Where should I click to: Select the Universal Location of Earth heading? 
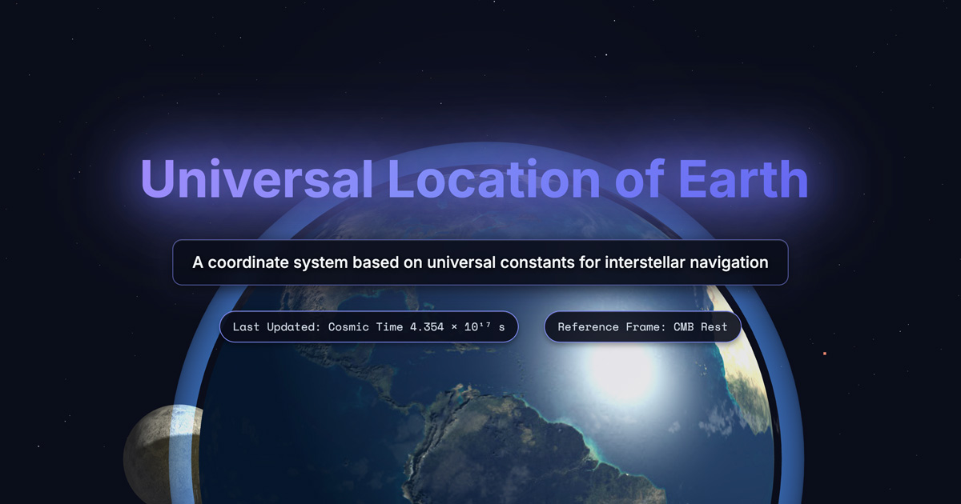pos(474,179)
